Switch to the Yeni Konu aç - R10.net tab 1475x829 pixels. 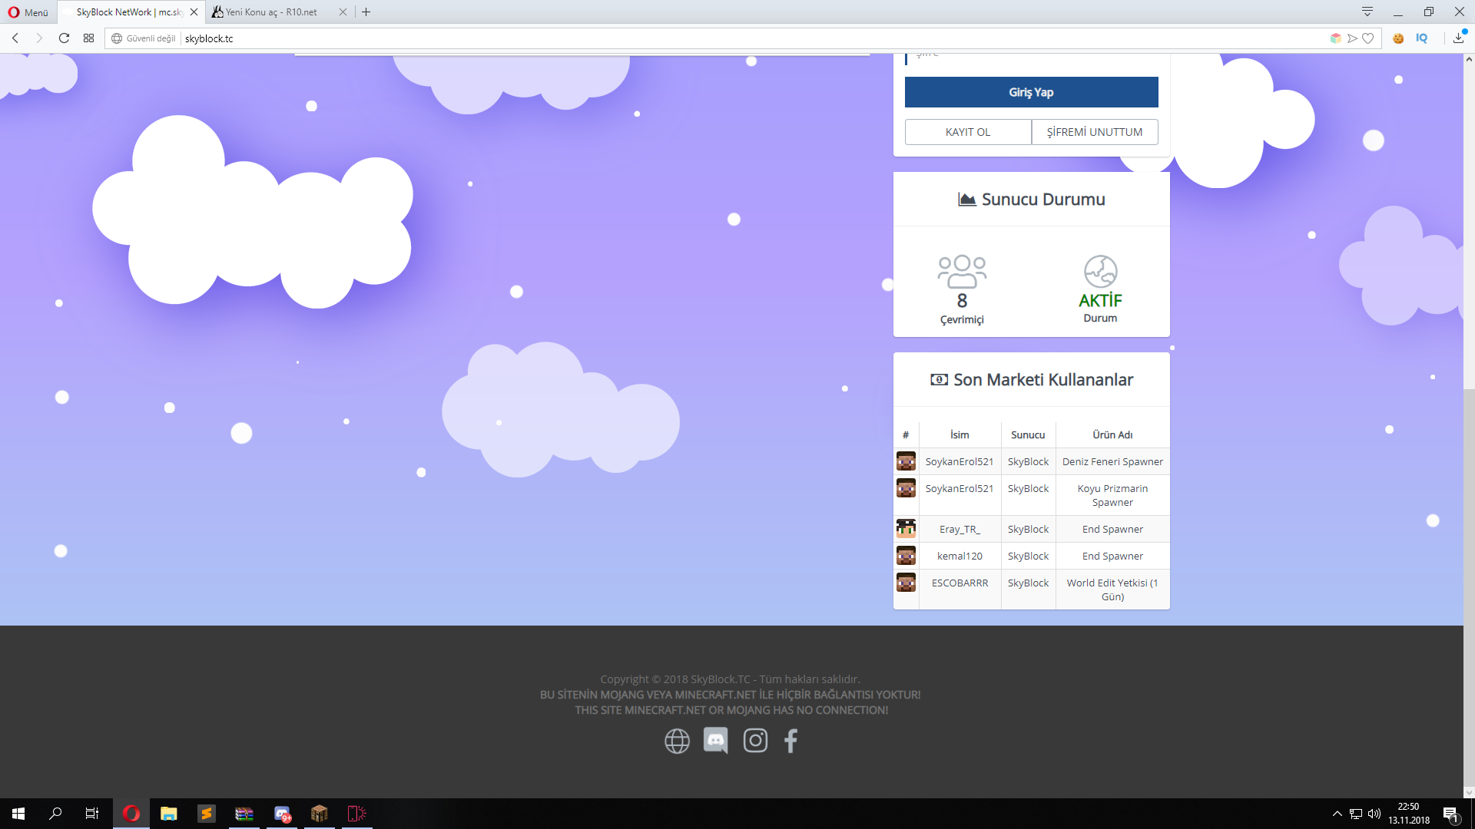coord(270,12)
